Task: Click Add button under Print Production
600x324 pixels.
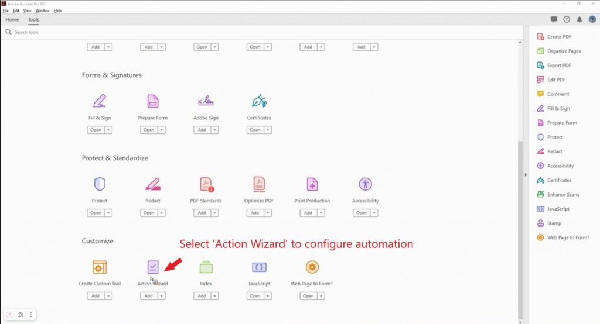Action: tap(308, 213)
